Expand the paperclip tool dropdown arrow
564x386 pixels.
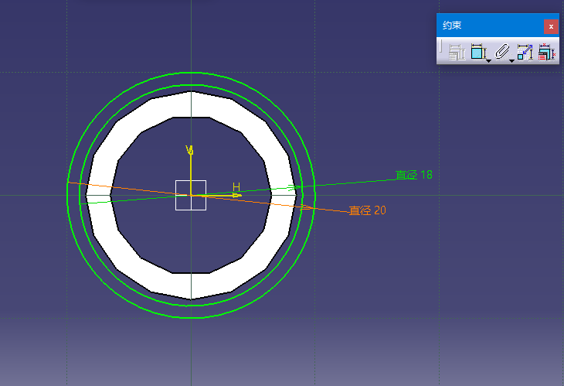click(x=511, y=61)
